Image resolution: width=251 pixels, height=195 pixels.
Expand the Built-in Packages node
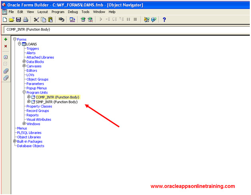[15, 141]
